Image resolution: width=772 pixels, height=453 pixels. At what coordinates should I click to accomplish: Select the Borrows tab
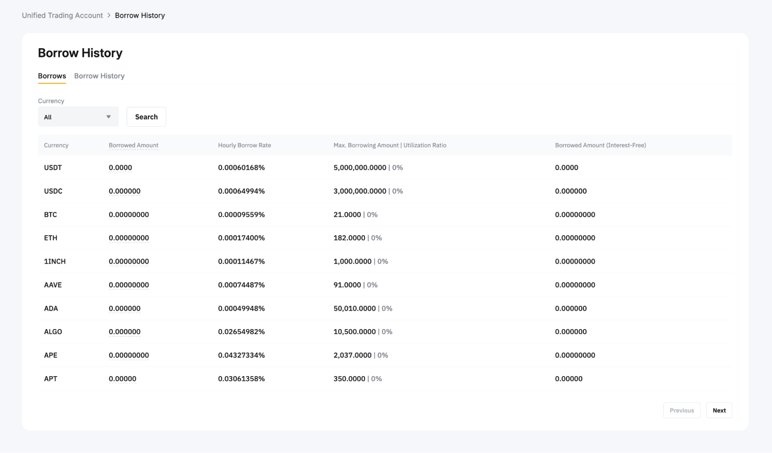(x=52, y=76)
